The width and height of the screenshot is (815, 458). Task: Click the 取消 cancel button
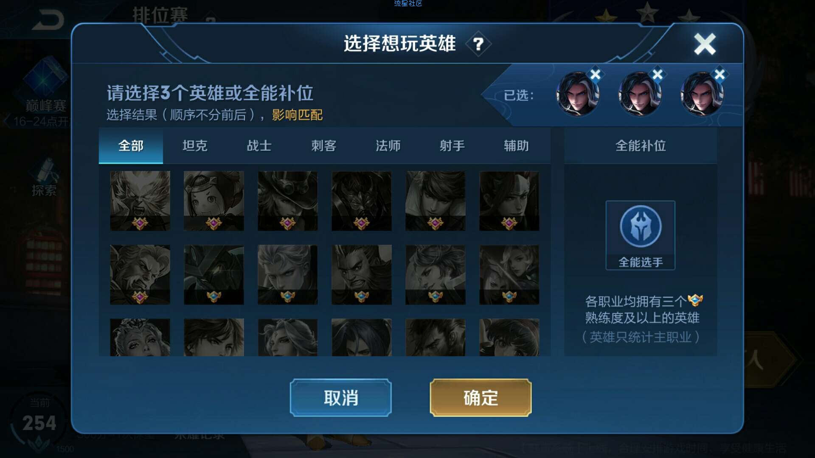point(341,398)
